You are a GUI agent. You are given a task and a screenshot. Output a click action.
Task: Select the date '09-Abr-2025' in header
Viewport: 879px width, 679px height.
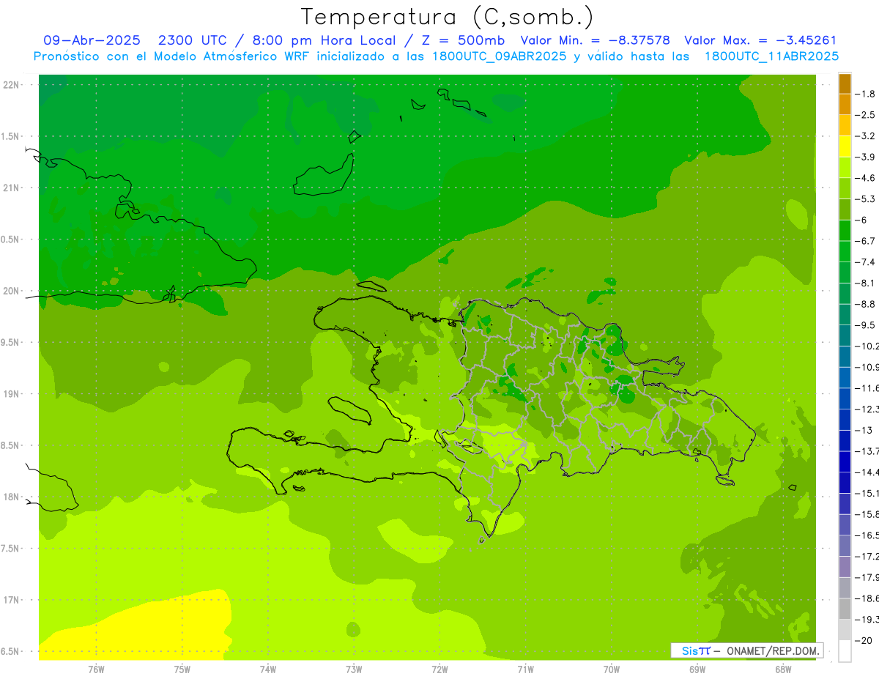tap(92, 40)
